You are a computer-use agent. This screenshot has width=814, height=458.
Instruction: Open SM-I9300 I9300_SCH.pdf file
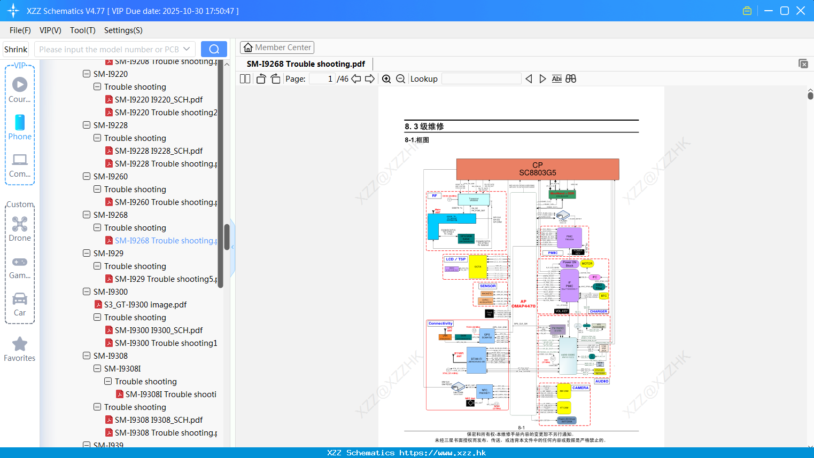pos(159,330)
